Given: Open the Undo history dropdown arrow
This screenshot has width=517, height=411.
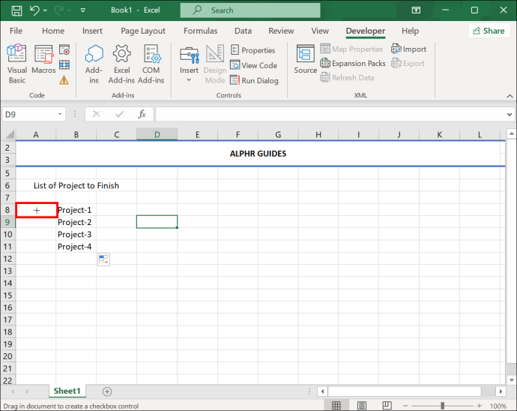Looking at the screenshot, I should coord(45,10).
